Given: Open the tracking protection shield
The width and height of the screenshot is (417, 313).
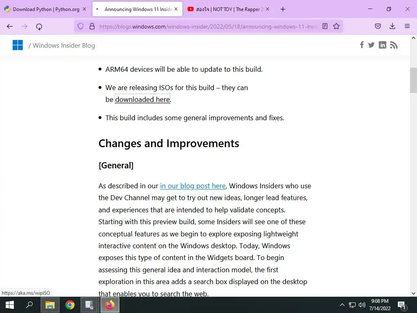Looking at the screenshot, I should tap(81, 26).
